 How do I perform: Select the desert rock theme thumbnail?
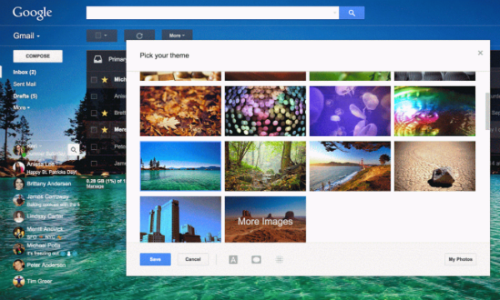point(435,166)
